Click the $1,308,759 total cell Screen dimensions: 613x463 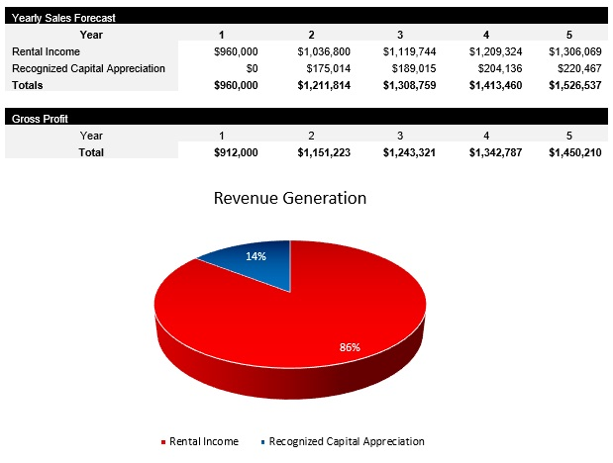409,85
